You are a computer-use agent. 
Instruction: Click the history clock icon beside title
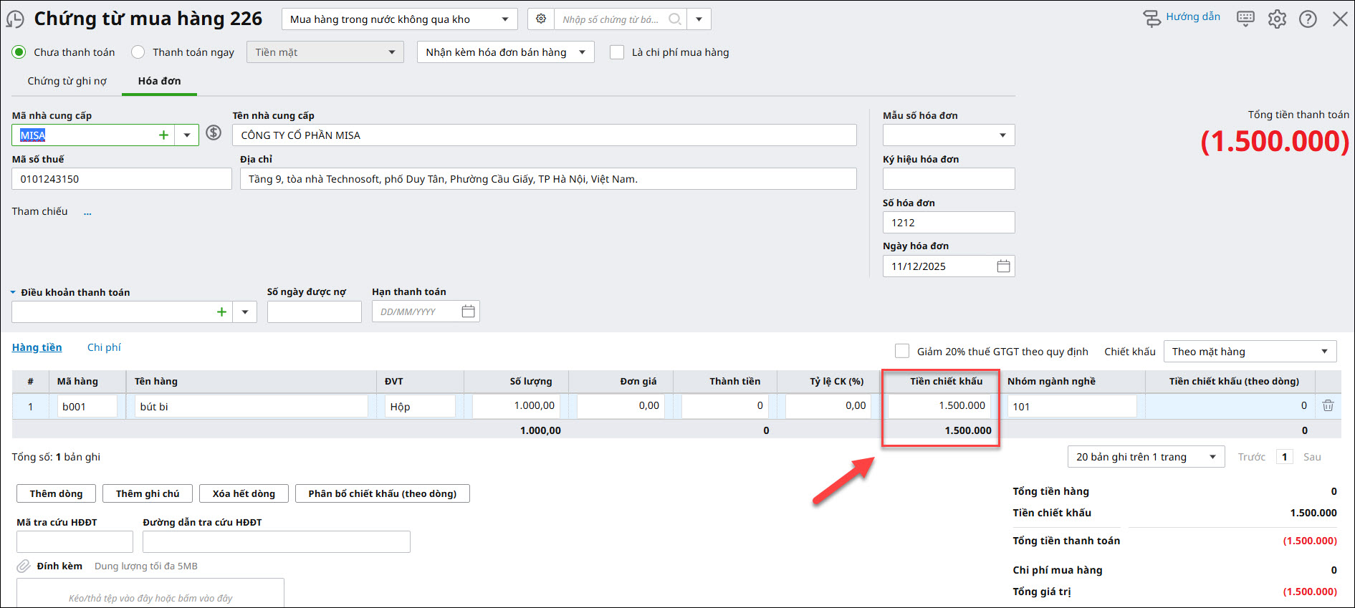tap(15, 19)
